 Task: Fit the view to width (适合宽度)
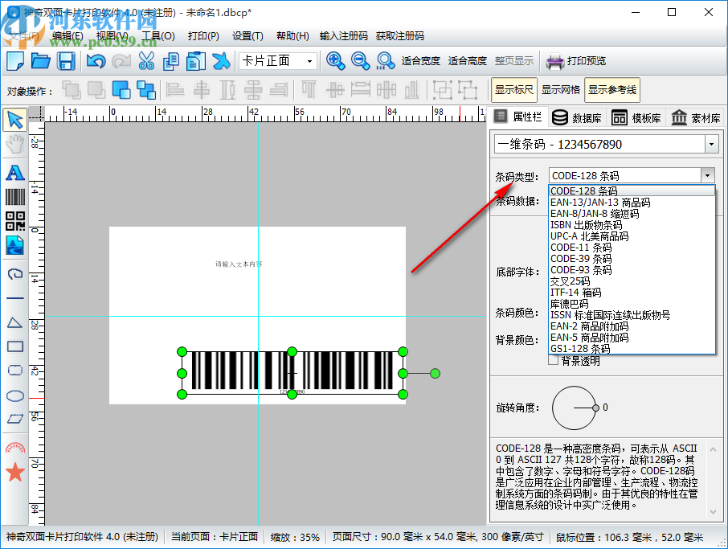pyautogui.click(x=420, y=61)
